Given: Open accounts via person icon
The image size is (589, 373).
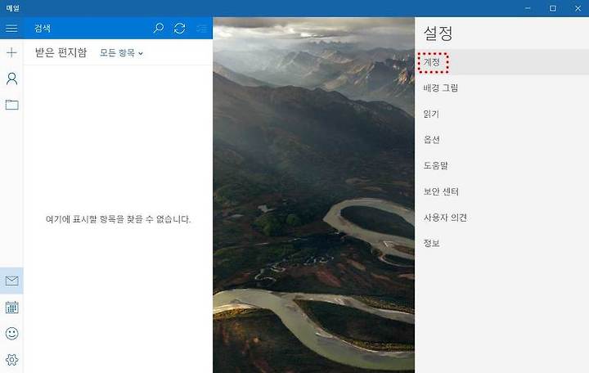Looking at the screenshot, I should click(x=11, y=79).
